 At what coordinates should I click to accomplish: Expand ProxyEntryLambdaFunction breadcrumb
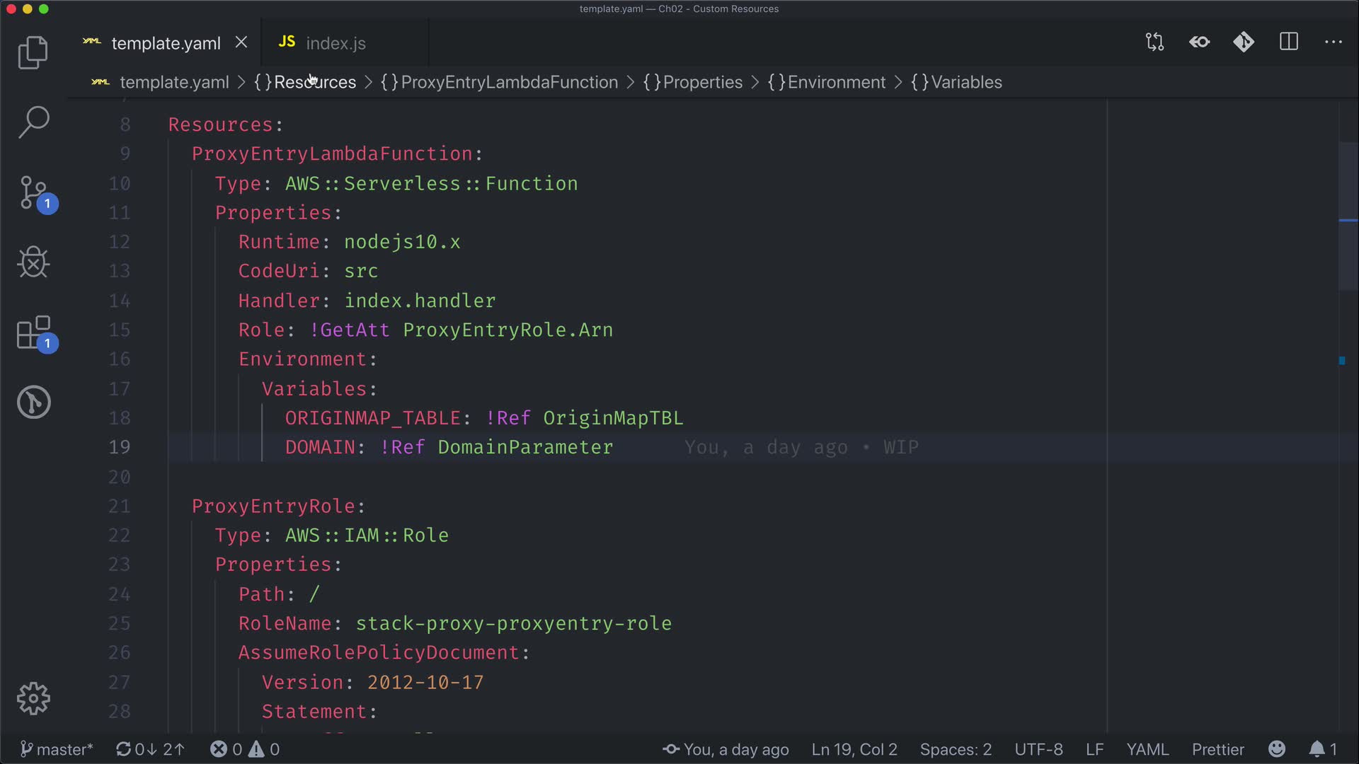point(508,83)
